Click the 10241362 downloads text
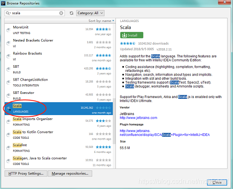 pyautogui.click(x=153, y=44)
